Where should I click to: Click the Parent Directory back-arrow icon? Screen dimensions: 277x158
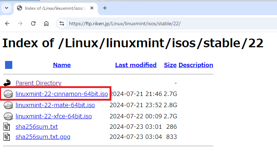click(8, 83)
